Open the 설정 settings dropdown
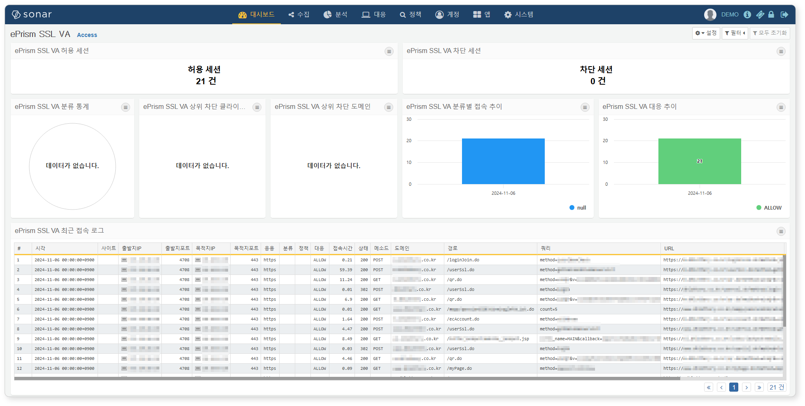 coord(706,33)
